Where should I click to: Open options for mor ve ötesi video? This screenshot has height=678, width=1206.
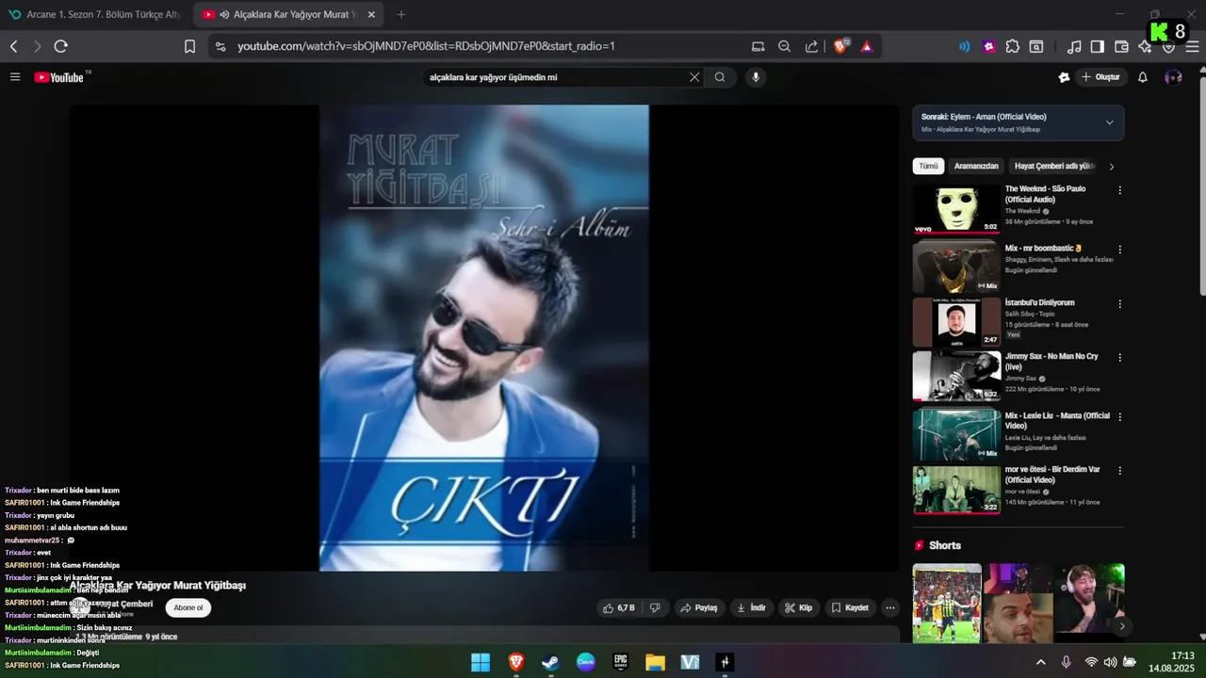tap(1119, 471)
